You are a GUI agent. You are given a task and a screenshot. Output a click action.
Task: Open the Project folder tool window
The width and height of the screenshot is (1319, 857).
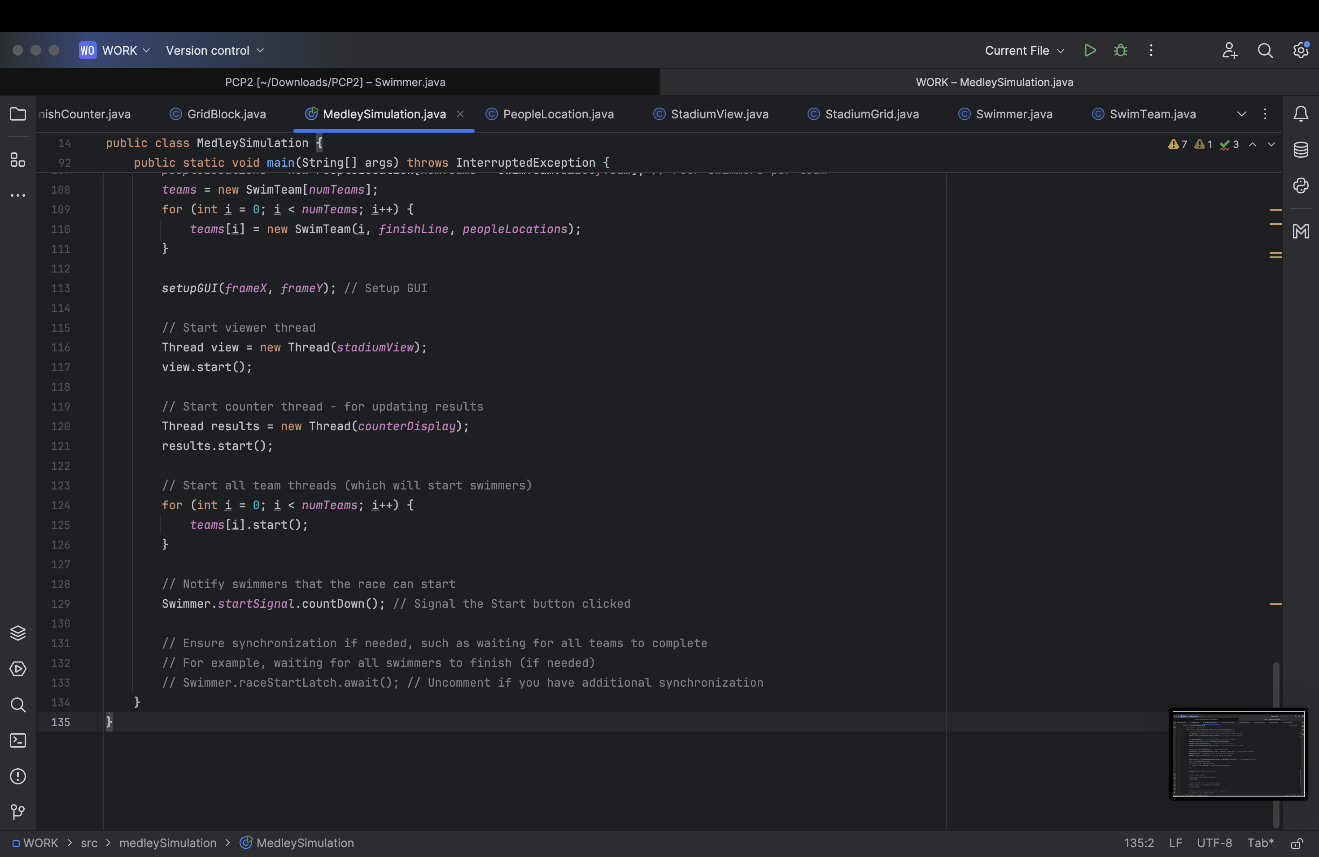[x=18, y=114]
